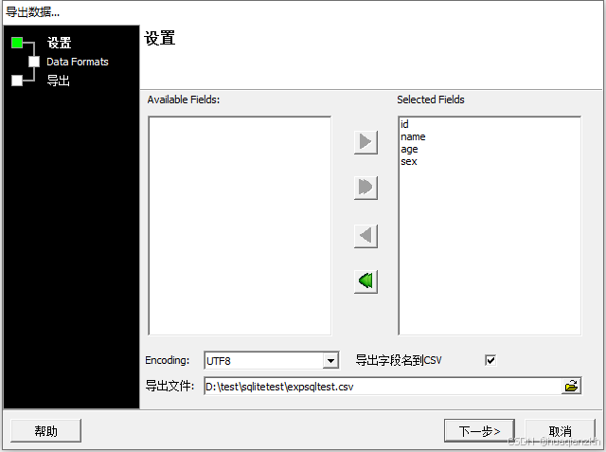Click the 取消 cancel button
Image resolution: width=606 pixels, height=452 pixels.
point(560,431)
